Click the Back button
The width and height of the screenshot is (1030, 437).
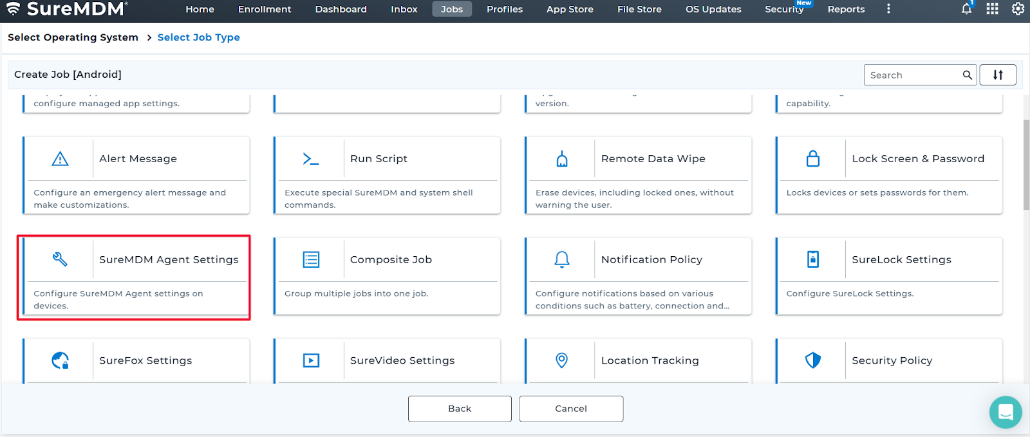pos(460,409)
